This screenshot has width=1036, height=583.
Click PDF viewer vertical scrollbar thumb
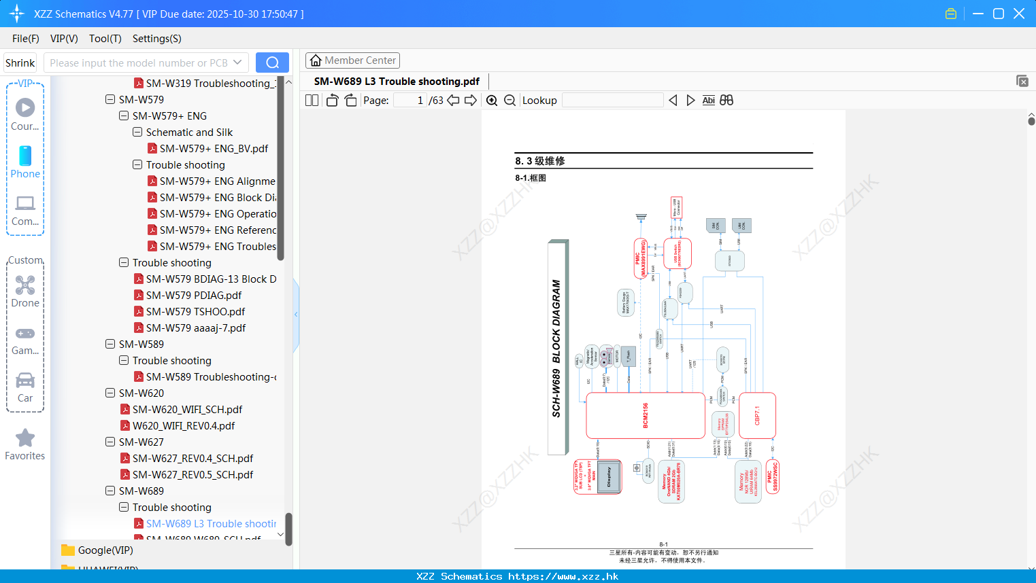pos(1031,122)
